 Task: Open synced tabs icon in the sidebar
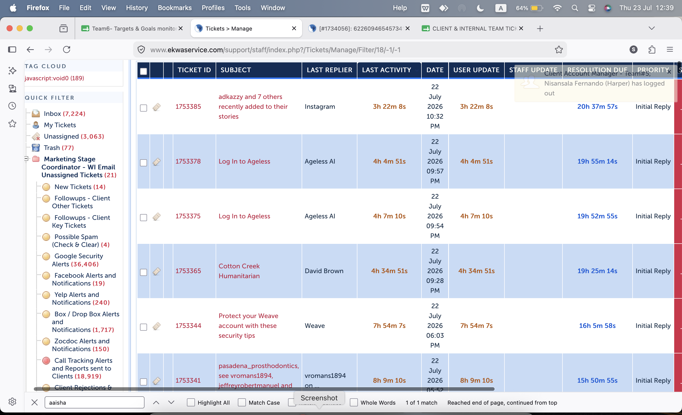[x=12, y=88]
